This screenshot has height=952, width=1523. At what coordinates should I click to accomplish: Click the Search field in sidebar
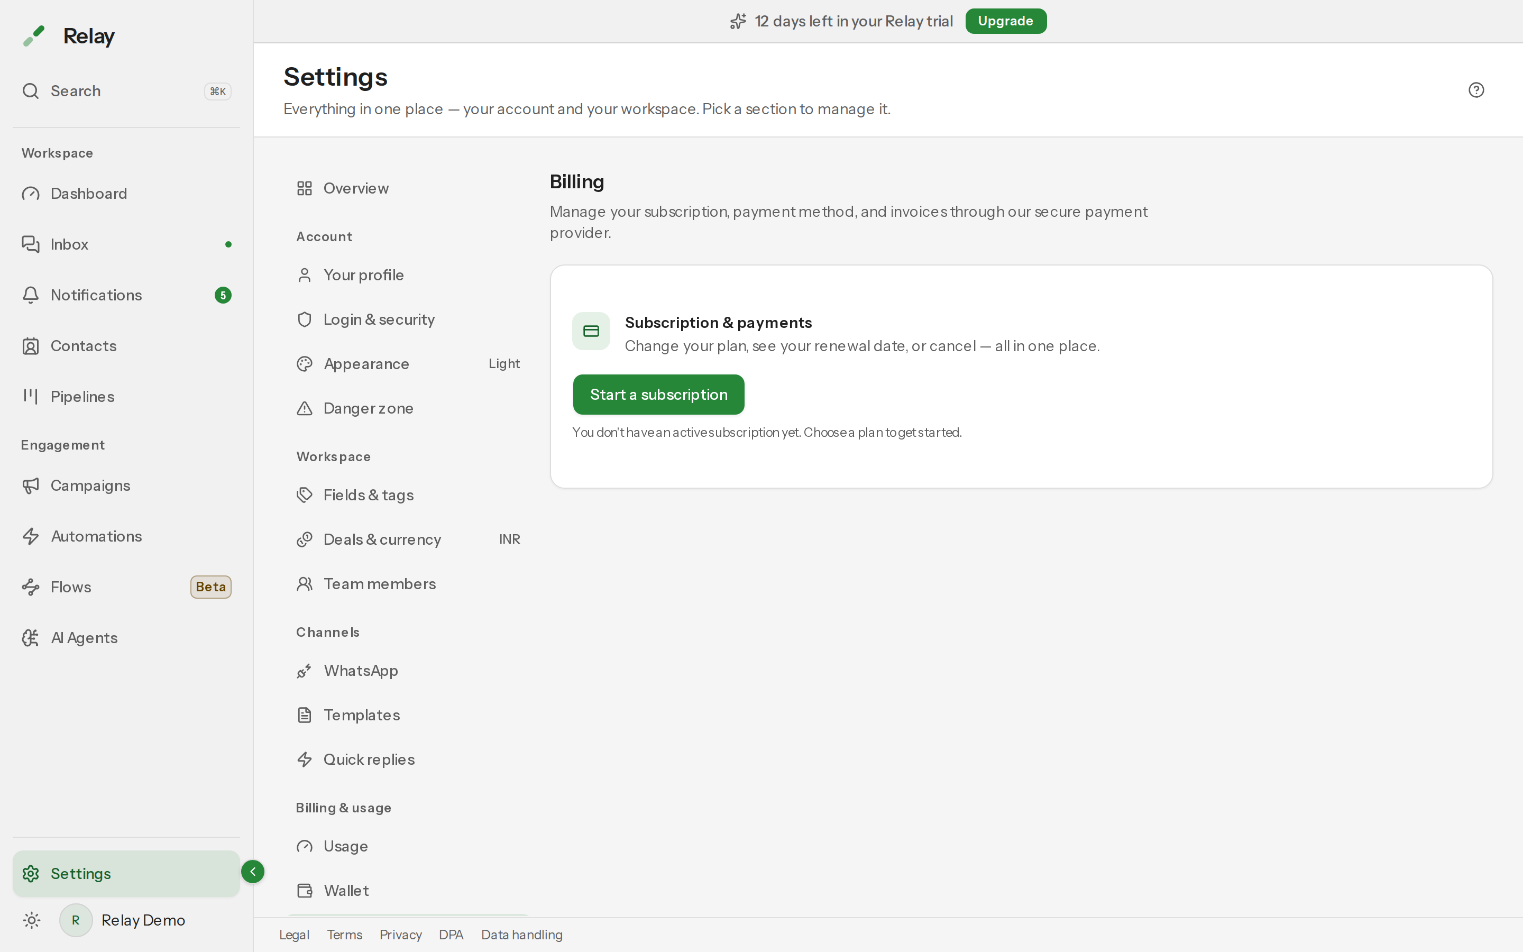pyautogui.click(x=126, y=91)
